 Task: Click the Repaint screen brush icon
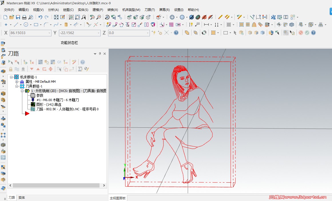click(x=63, y=17)
